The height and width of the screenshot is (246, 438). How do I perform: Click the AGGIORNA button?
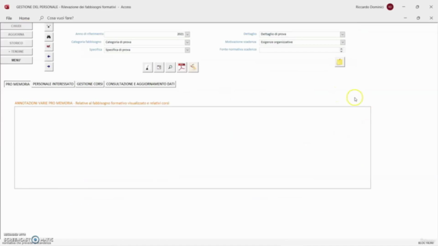pos(16,34)
